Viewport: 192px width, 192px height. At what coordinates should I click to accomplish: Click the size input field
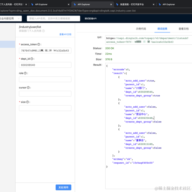click(x=45, y=108)
